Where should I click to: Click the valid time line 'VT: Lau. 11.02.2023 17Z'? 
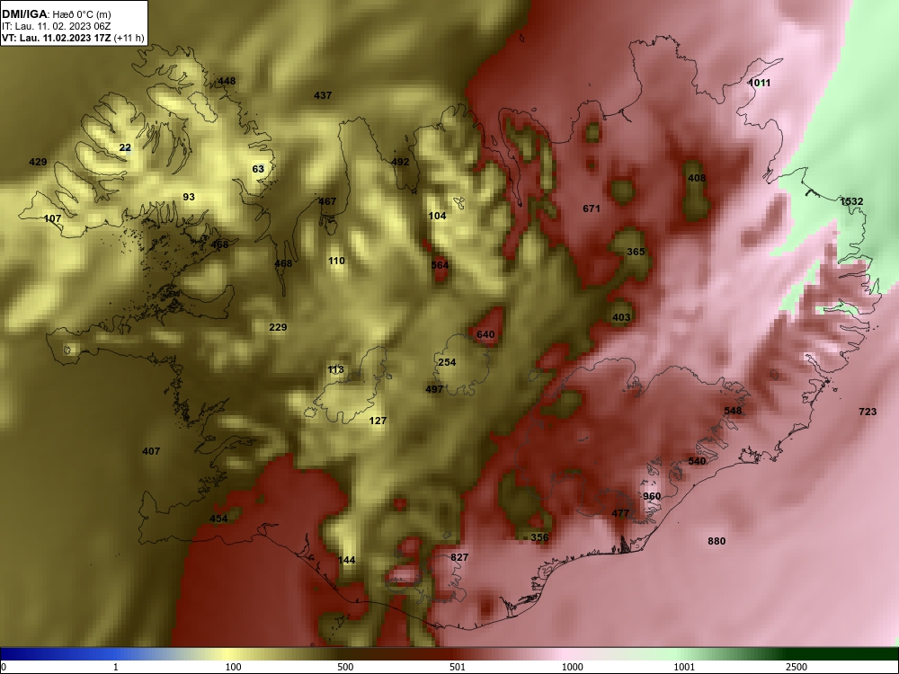coord(58,39)
